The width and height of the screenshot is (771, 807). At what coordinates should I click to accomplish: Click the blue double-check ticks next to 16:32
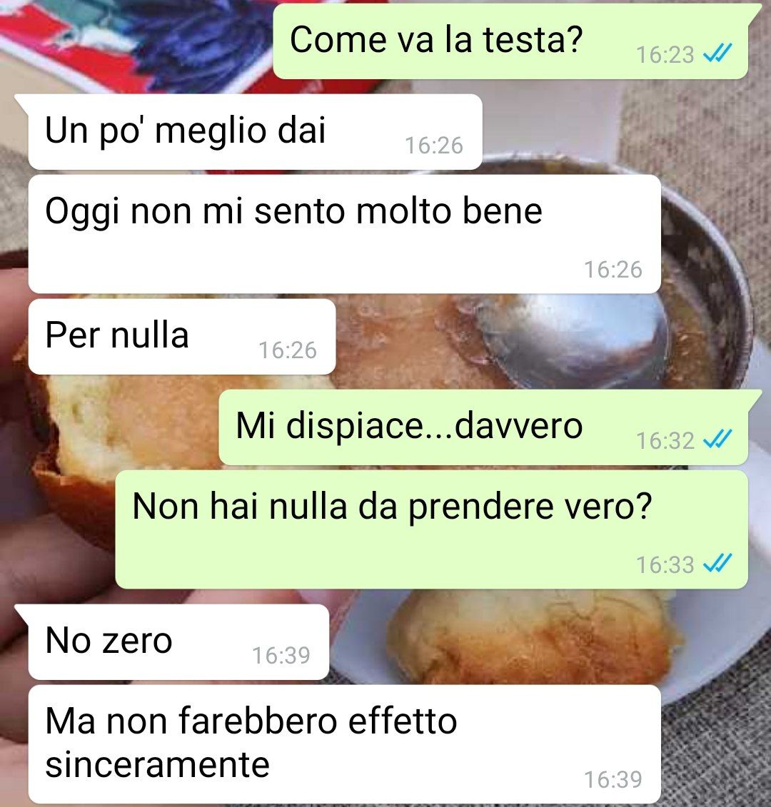[x=717, y=440]
